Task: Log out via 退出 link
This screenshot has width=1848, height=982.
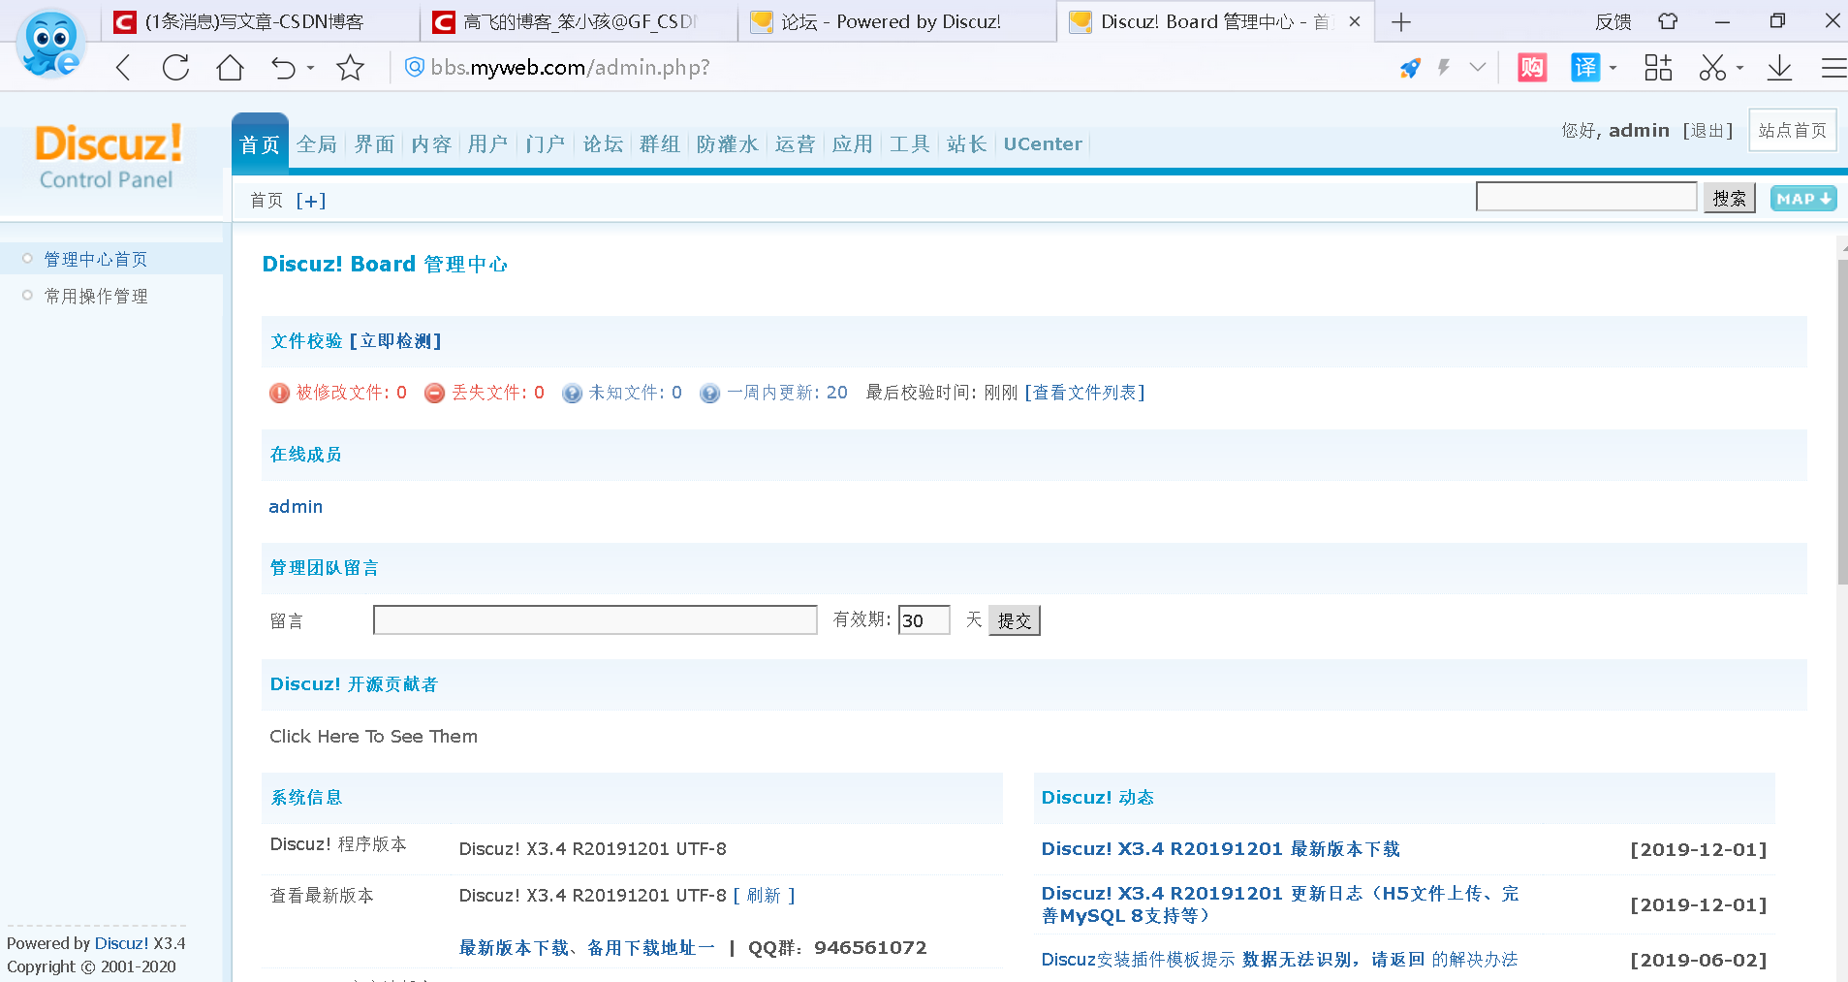Action: pyautogui.click(x=1708, y=131)
